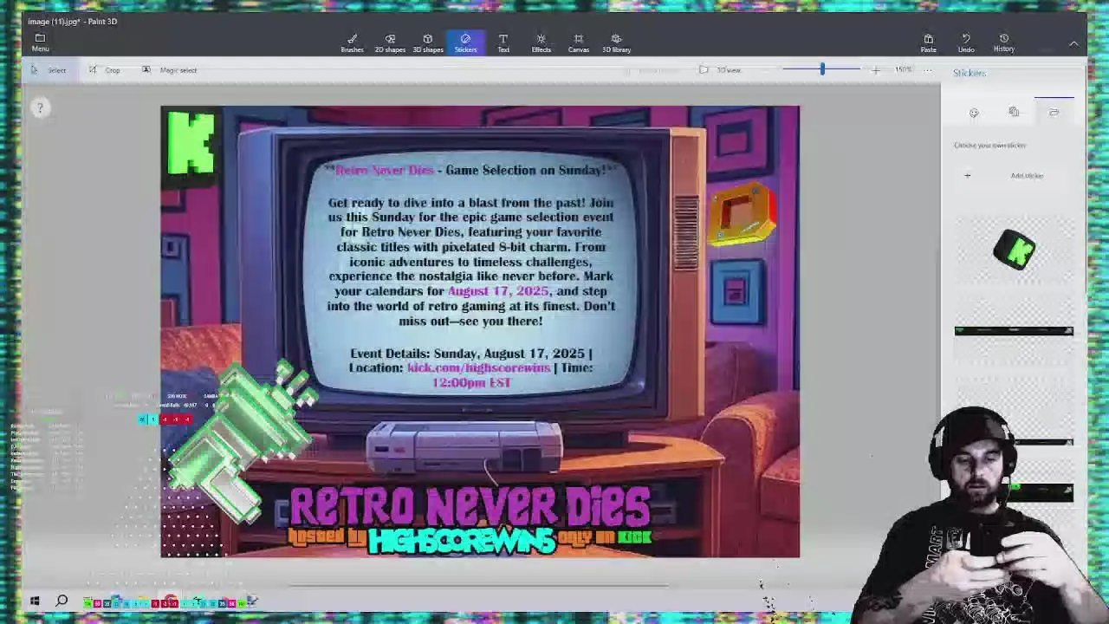The image size is (1109, 624).
Task: Open the Effects panel
Action: (x=541, y=42)
